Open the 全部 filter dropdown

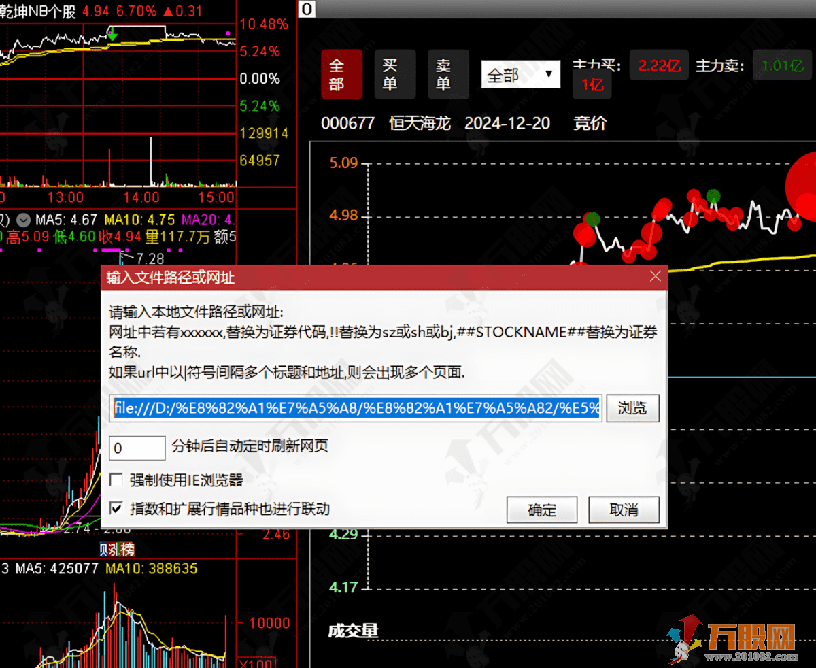520,74
